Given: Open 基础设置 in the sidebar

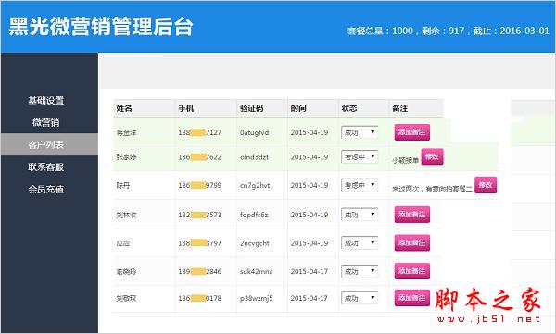Looking at the screenshot, I should coord(46,101).
